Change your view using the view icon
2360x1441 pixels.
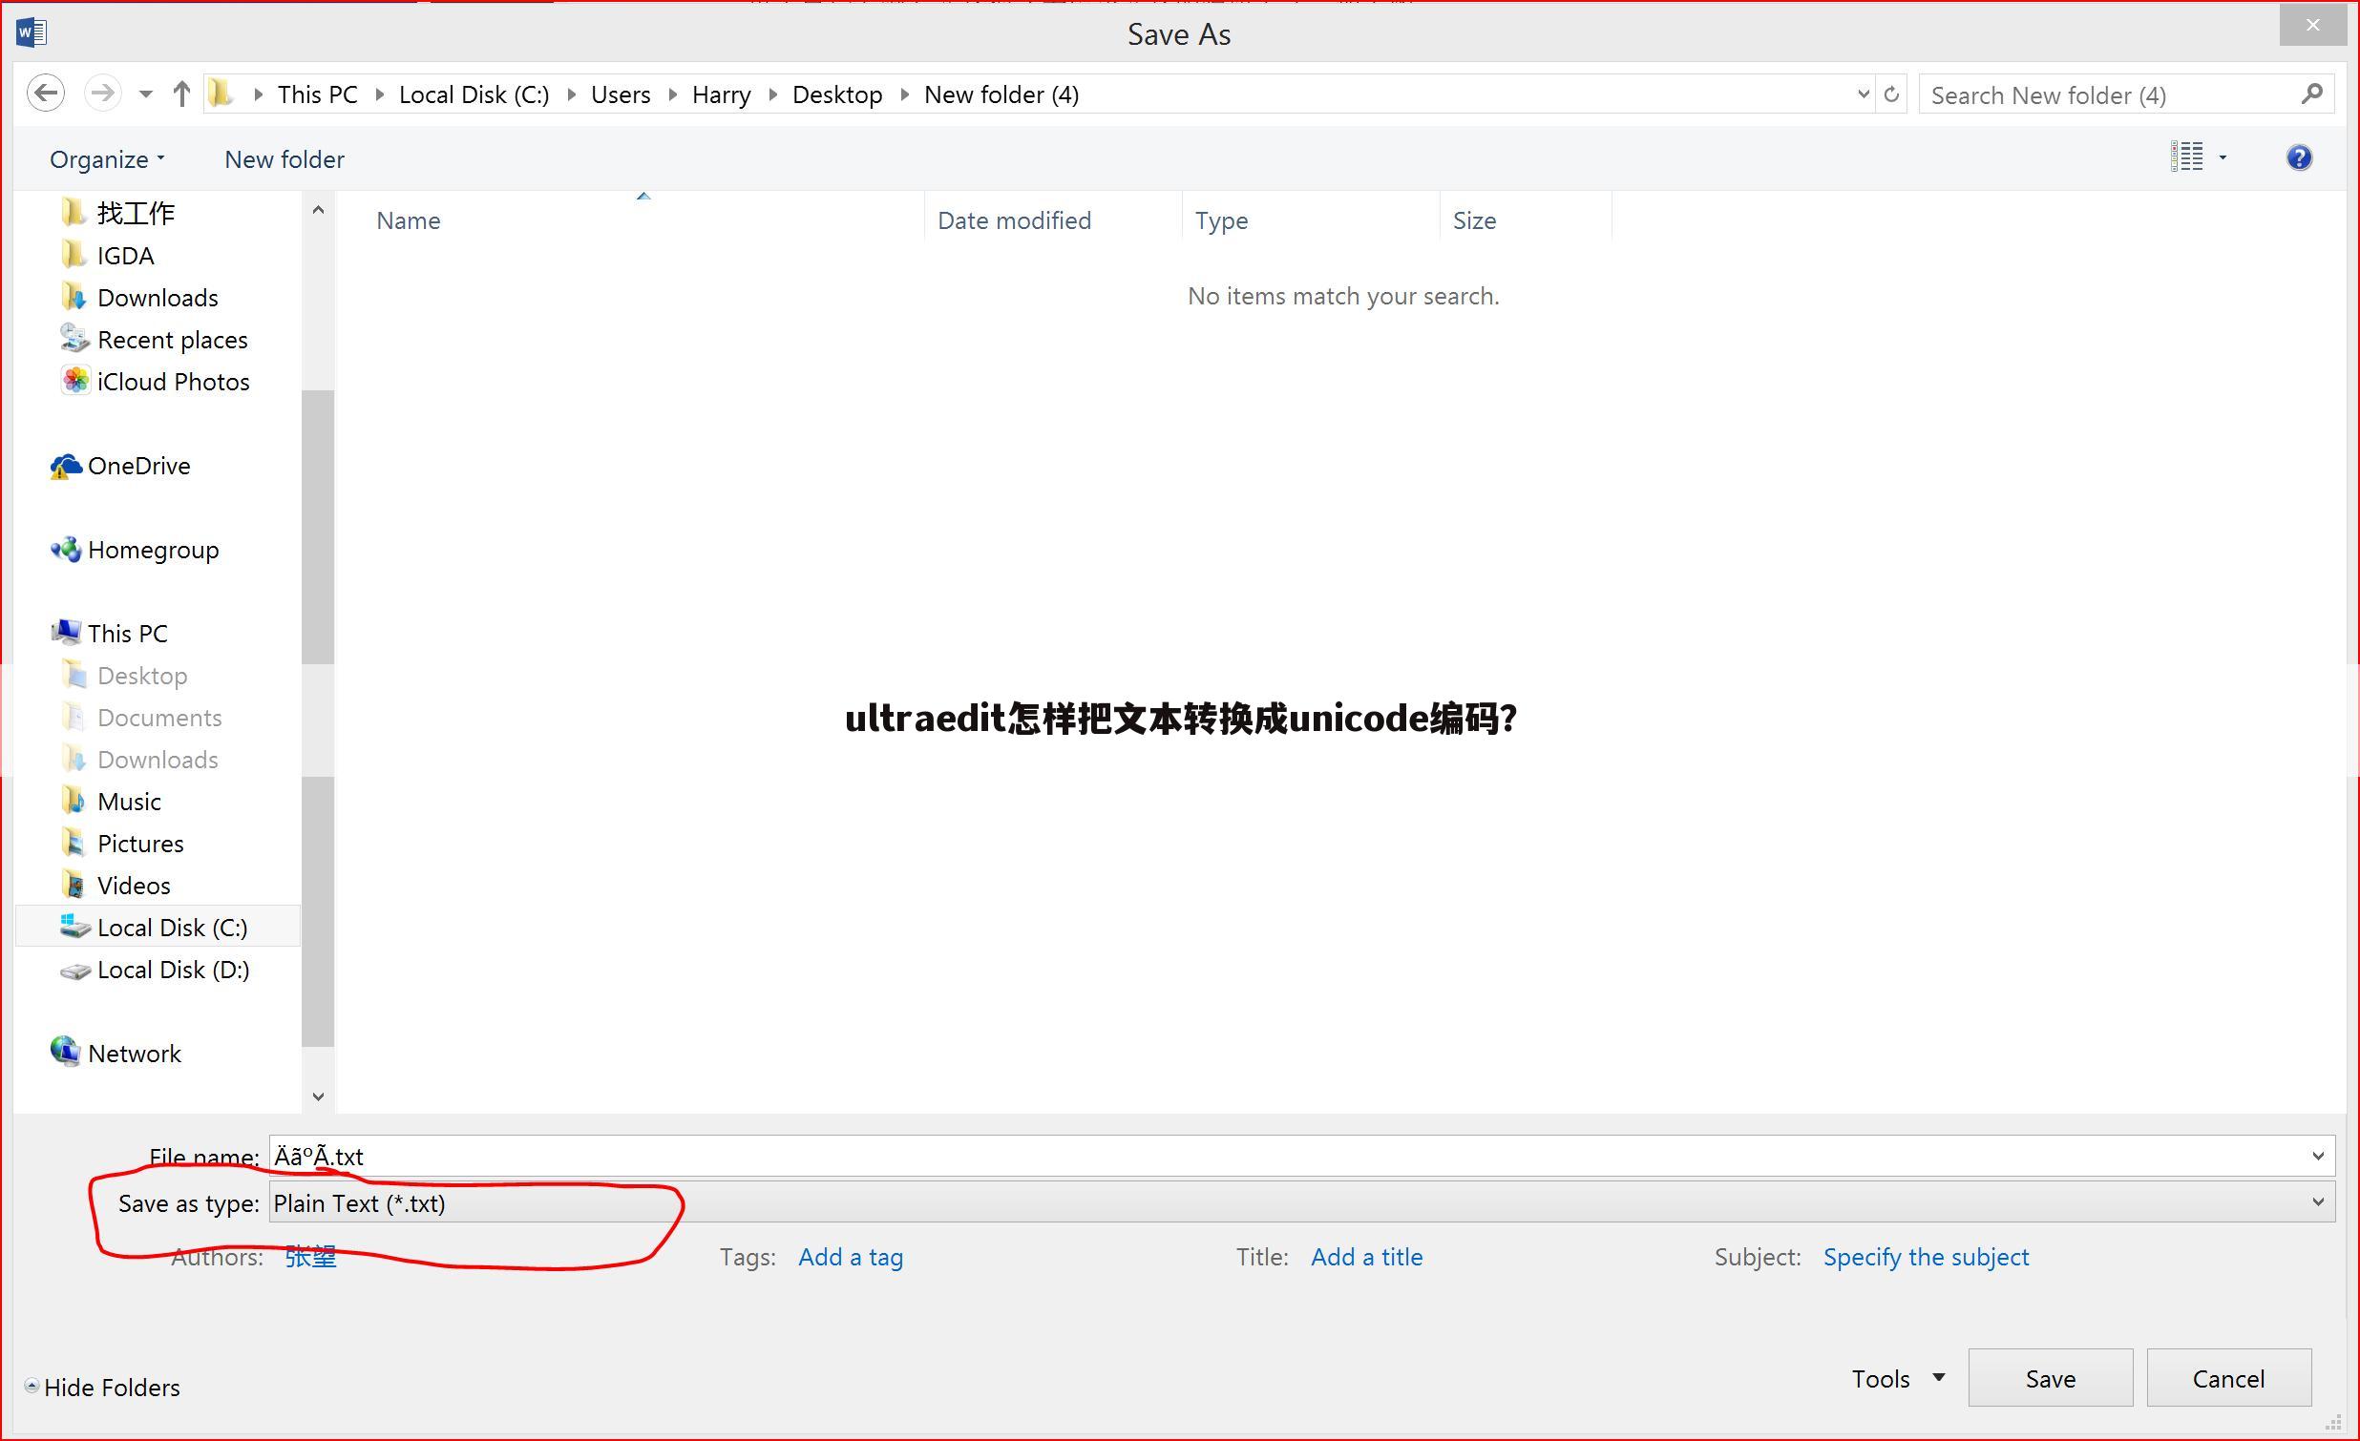tap(2187, 157)
